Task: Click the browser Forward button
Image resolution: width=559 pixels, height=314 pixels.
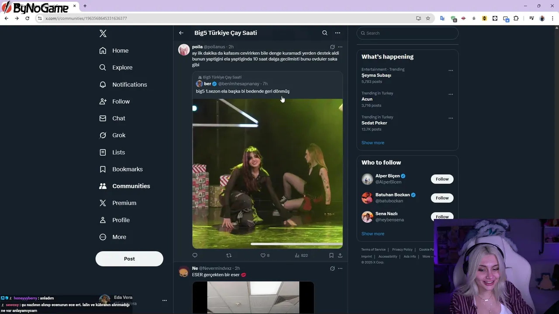Action: click(x=17, y=18)
